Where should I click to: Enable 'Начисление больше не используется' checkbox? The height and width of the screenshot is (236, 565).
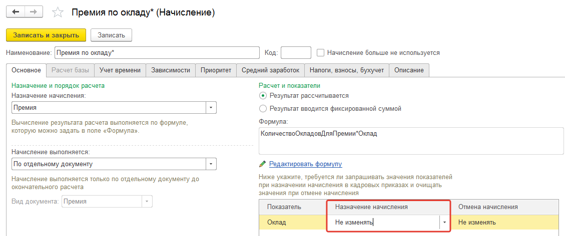tap(321, 52)
